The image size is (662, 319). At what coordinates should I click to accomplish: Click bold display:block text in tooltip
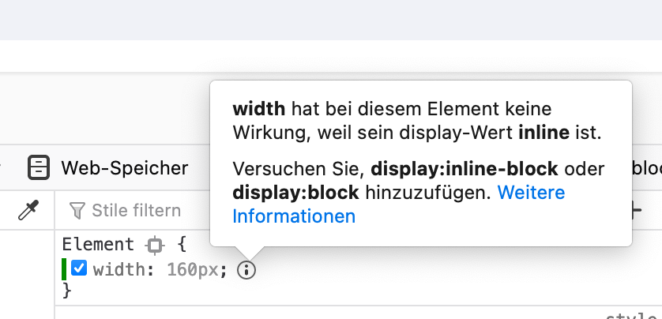click(295, 193)
